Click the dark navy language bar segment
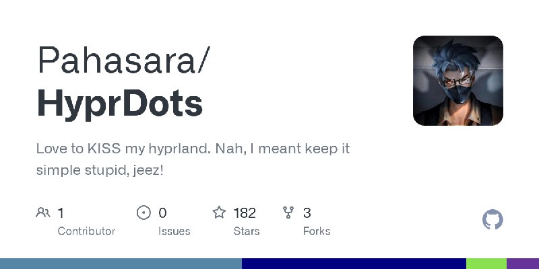Screen dimensions: 539x269 [354, 264]
